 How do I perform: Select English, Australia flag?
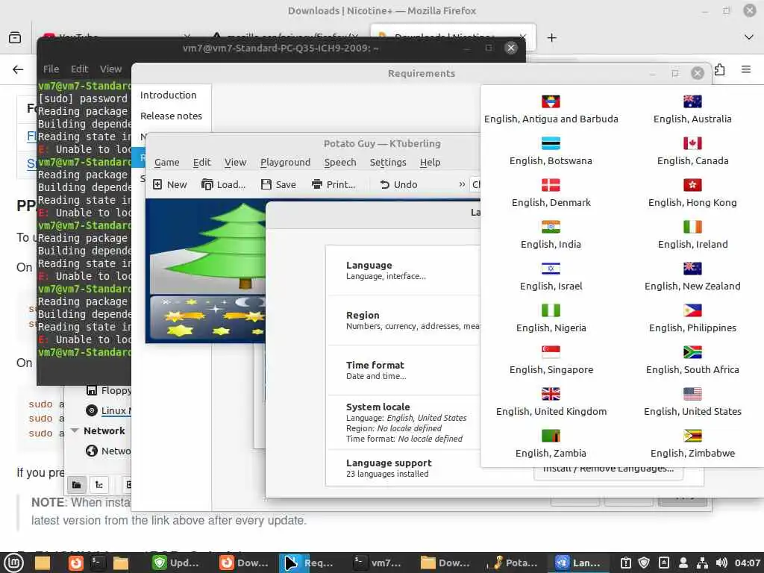pos(692,101)
